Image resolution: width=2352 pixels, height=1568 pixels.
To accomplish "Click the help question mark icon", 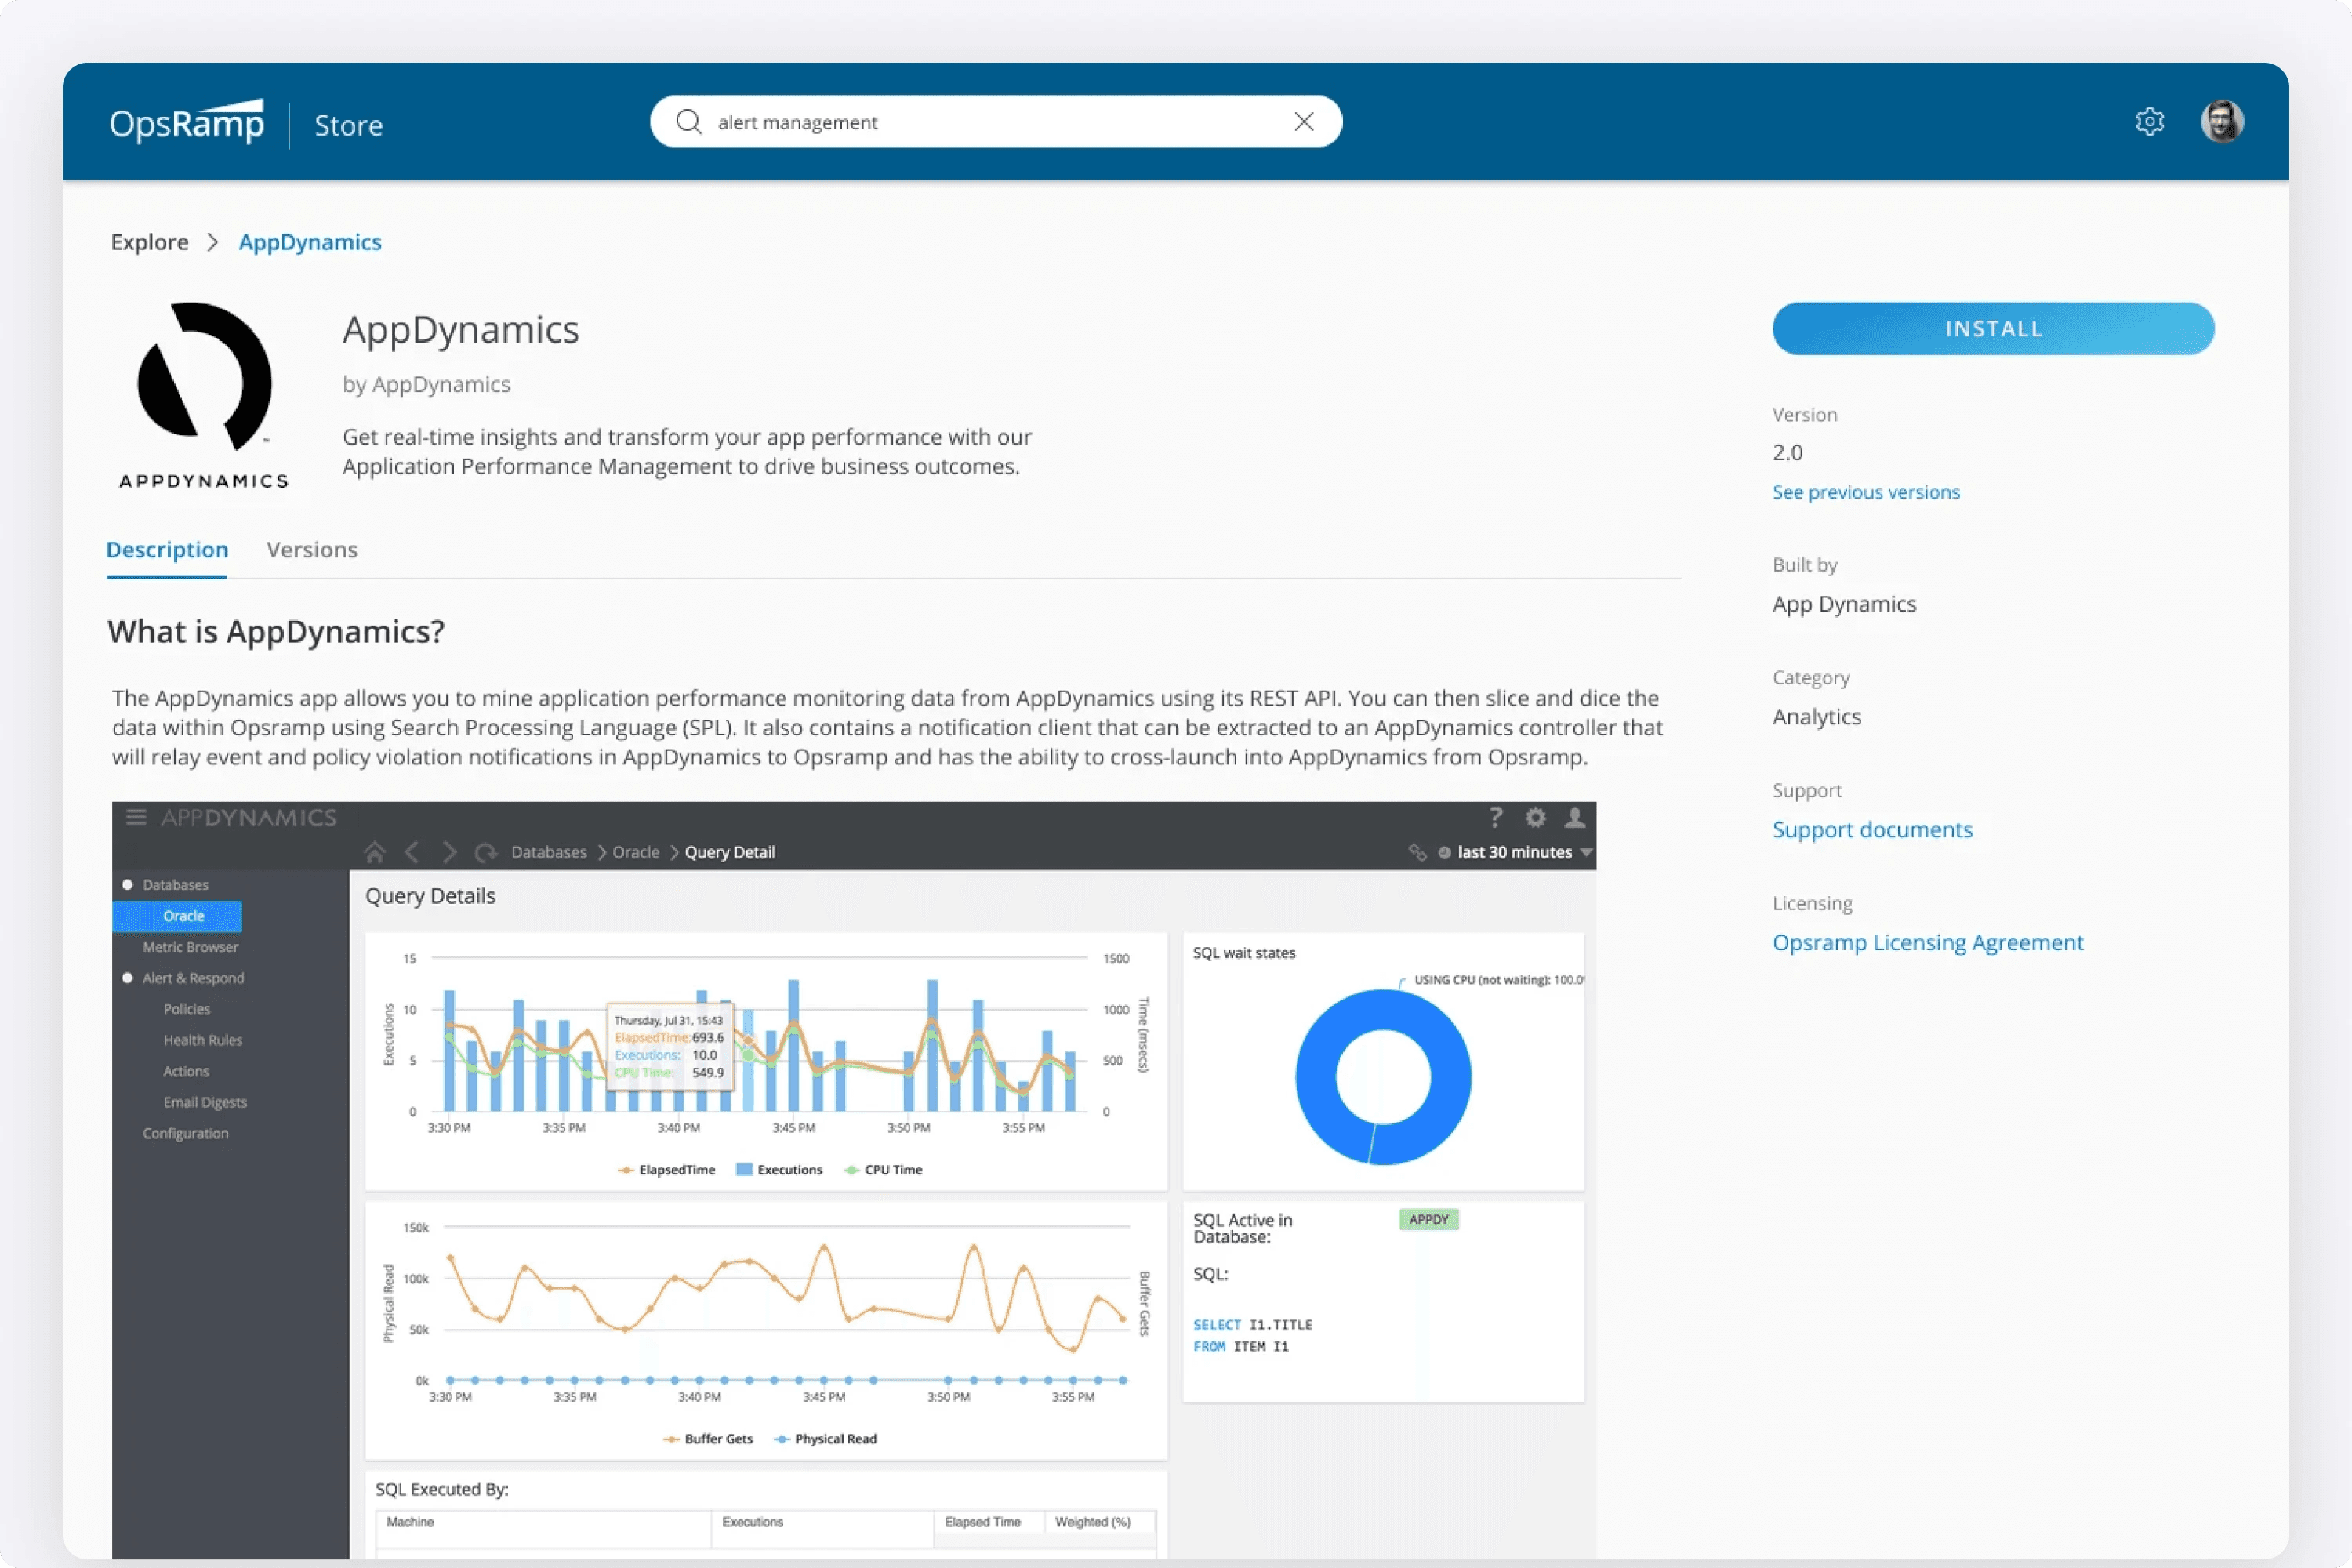I will point(1496,818).
